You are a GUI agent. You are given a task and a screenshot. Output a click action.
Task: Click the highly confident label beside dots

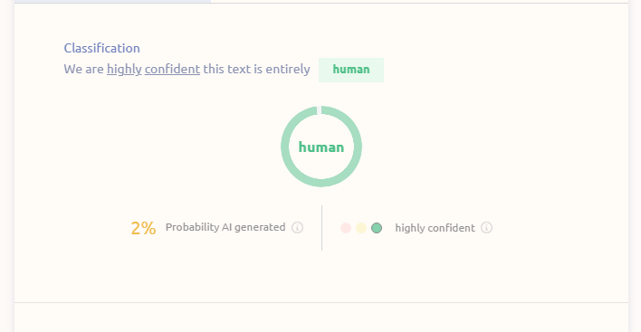(435, 228)
